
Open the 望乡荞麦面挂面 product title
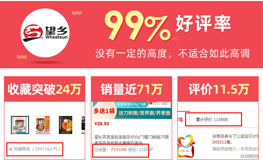pyautogui.click(x=132, y=140)
